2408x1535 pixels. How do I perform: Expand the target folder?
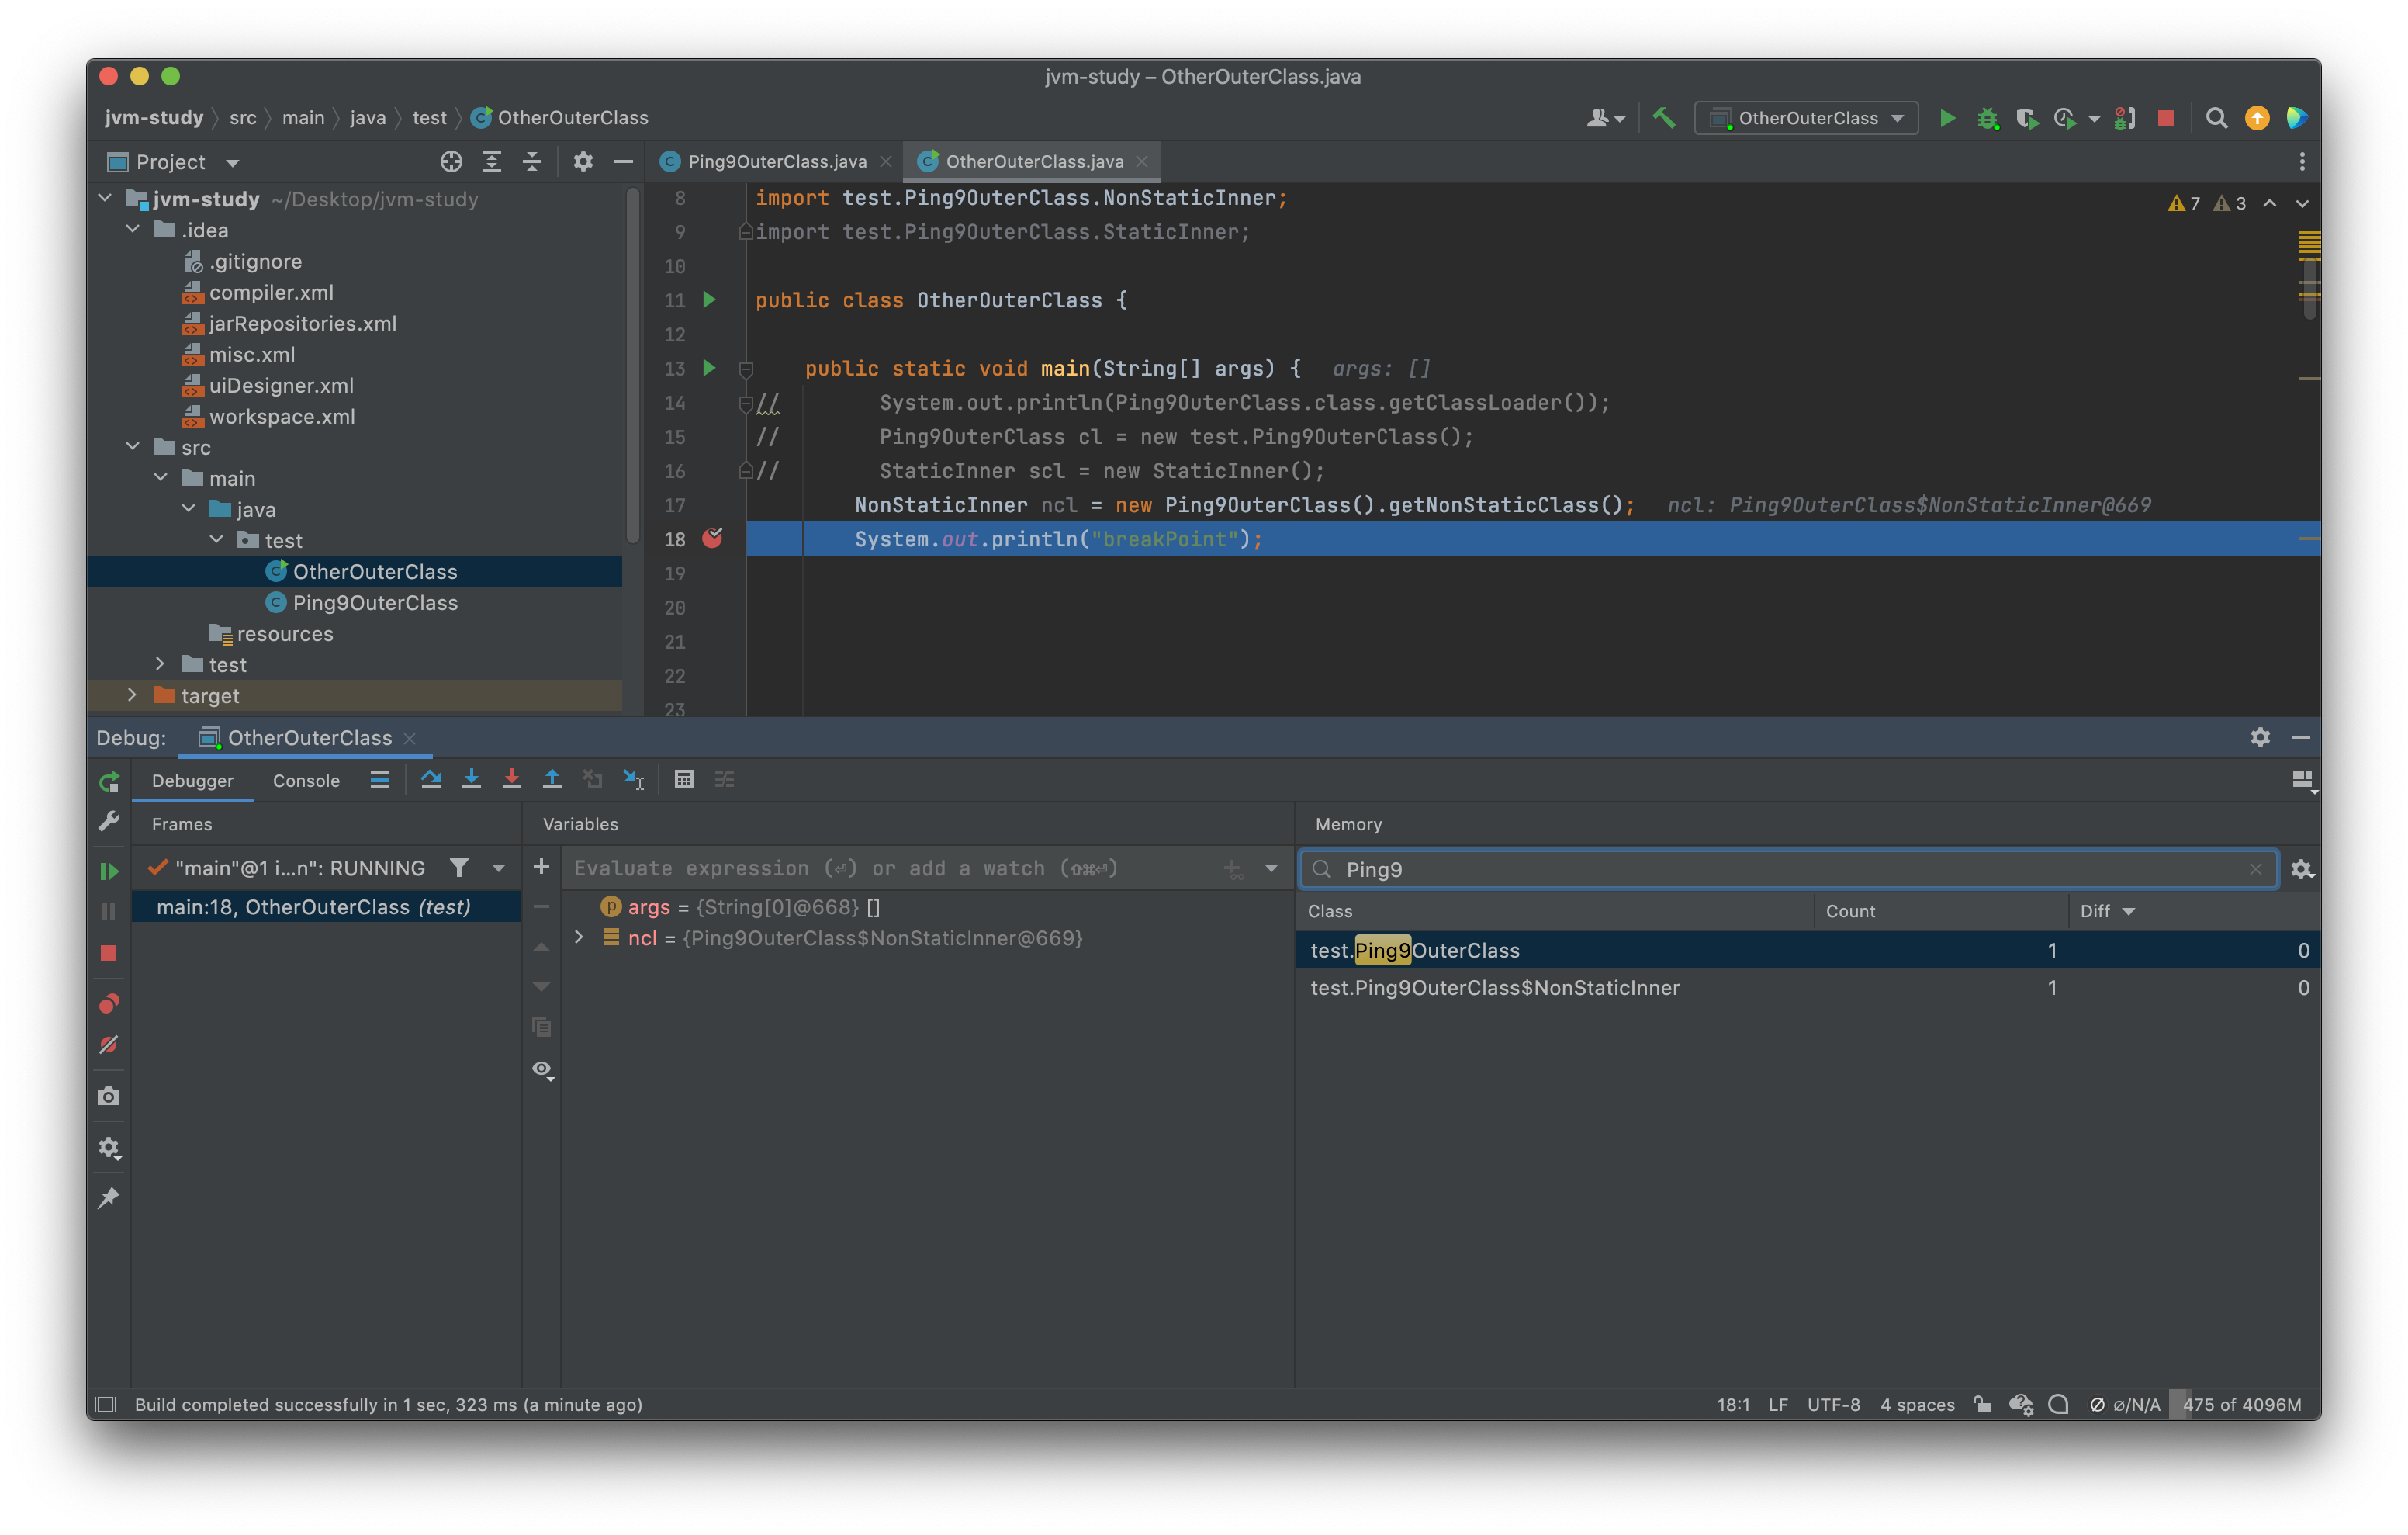pyautogui.click(x=132, y=695)
